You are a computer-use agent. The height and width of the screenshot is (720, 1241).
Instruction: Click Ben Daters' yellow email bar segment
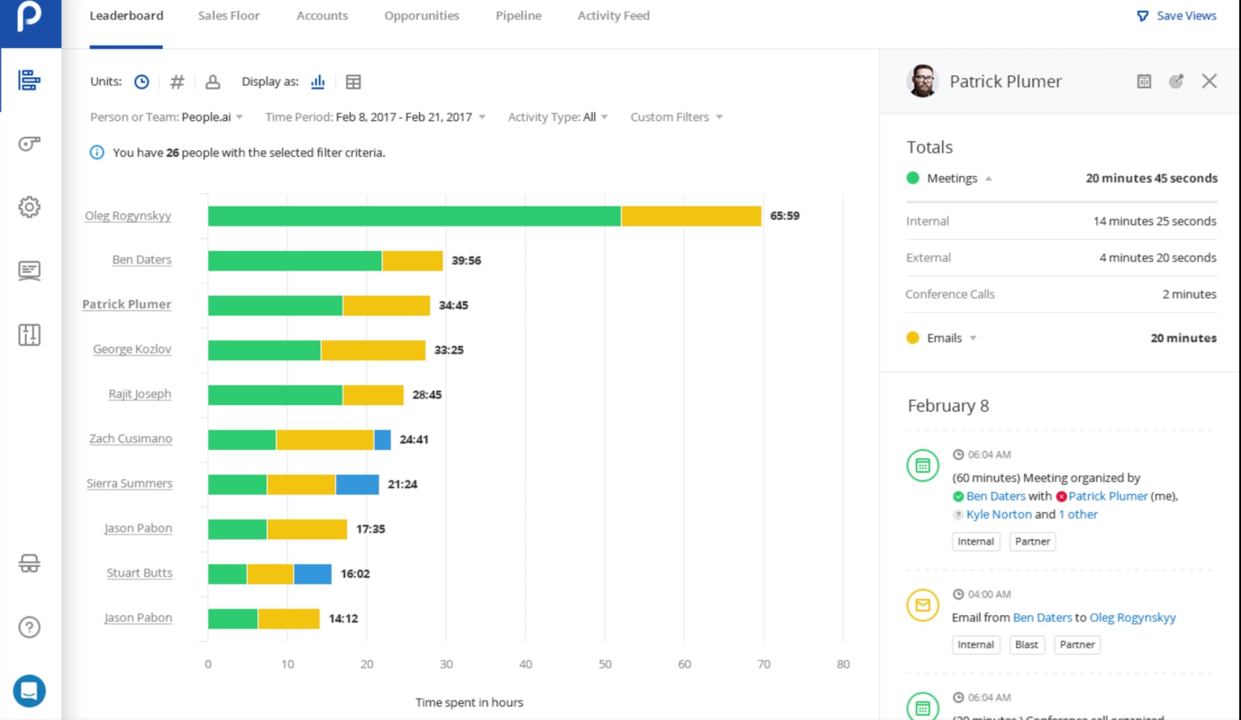(x=412, y=260)
